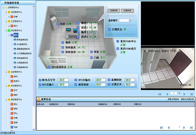The image size is (196, 135).
Task: Click the camera page number field
Action: [x=173, y=94]
